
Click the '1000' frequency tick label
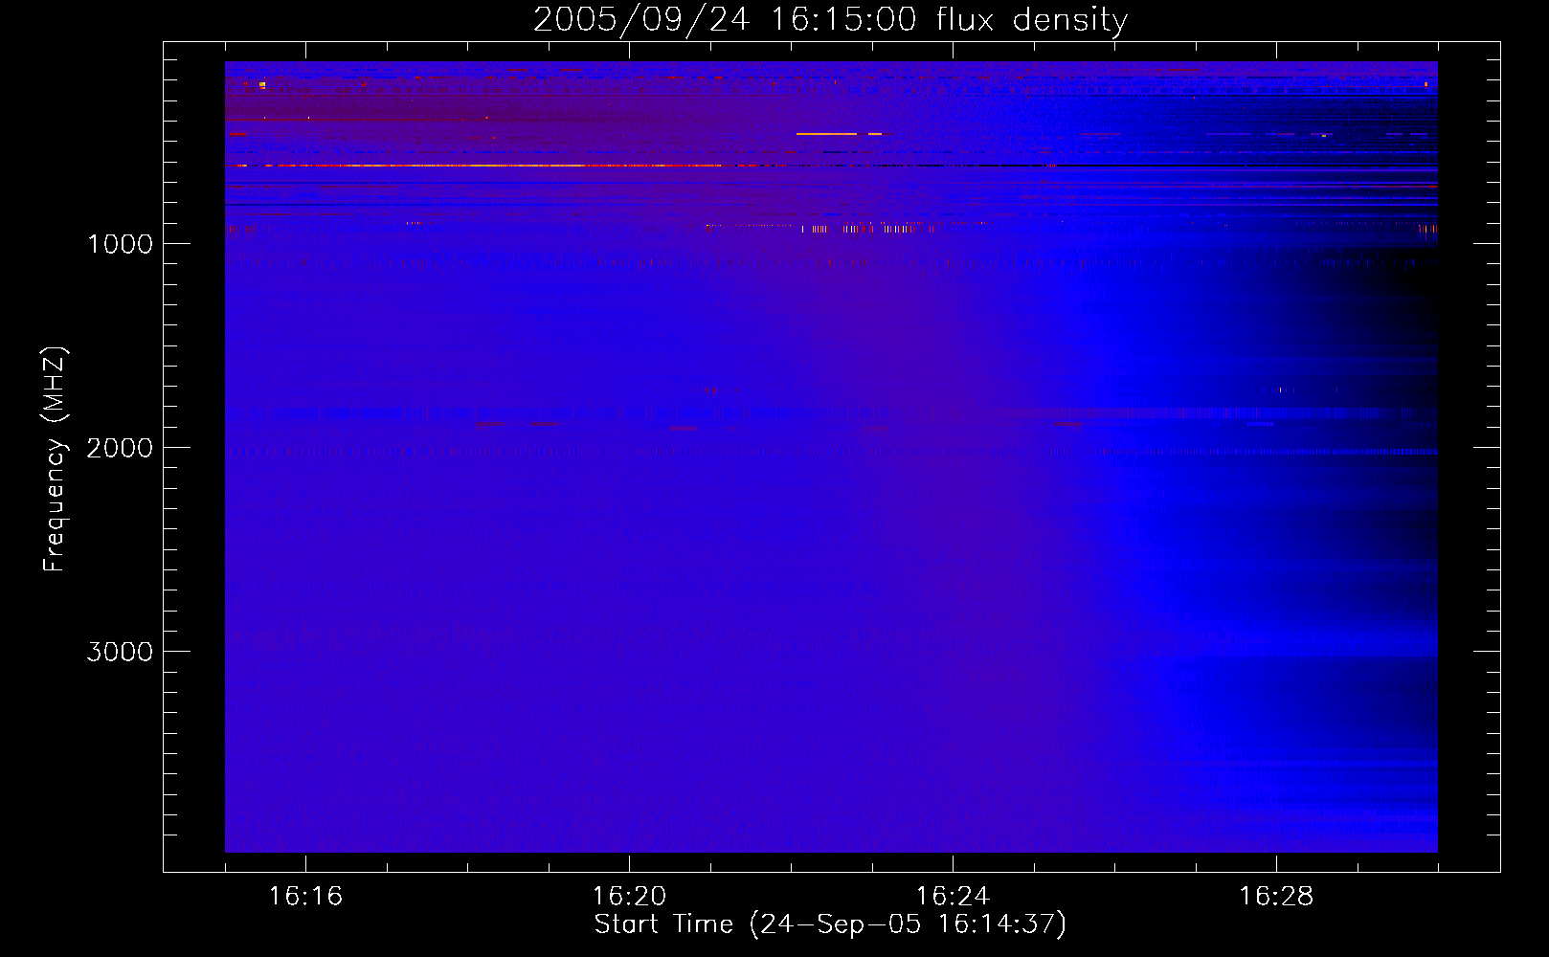pyautogui.click(x=120, y=244)
